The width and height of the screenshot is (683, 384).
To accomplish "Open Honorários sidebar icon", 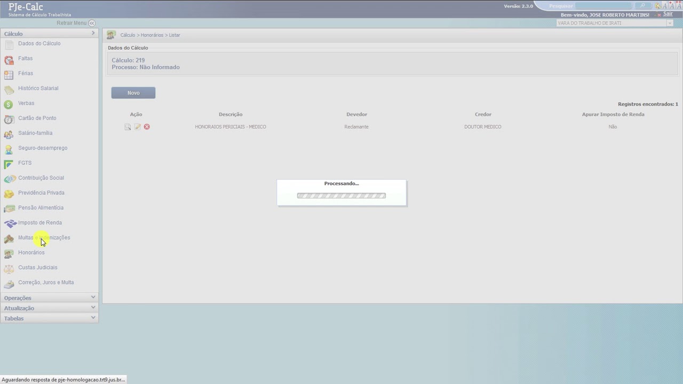I will [9, 254].
